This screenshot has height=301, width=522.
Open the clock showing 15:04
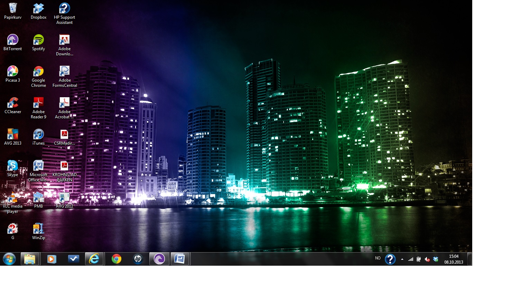454,259
